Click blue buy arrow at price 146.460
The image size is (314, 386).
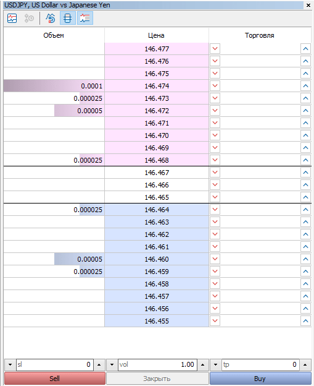pos(305,259)
